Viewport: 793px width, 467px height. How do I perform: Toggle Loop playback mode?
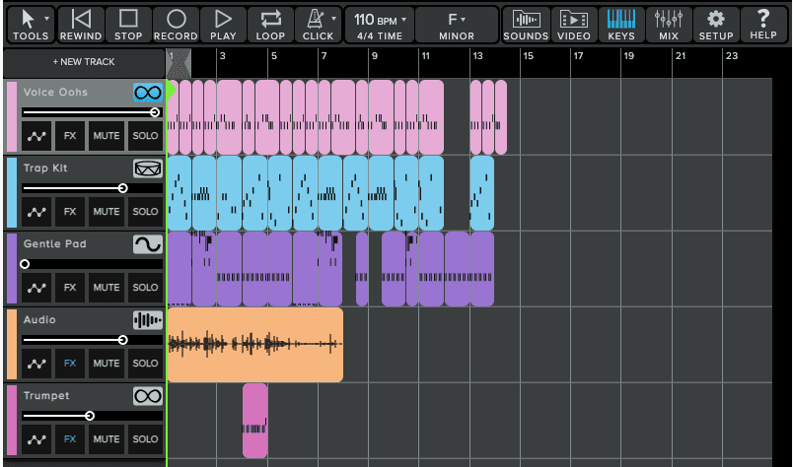click(x=270, y=24)
